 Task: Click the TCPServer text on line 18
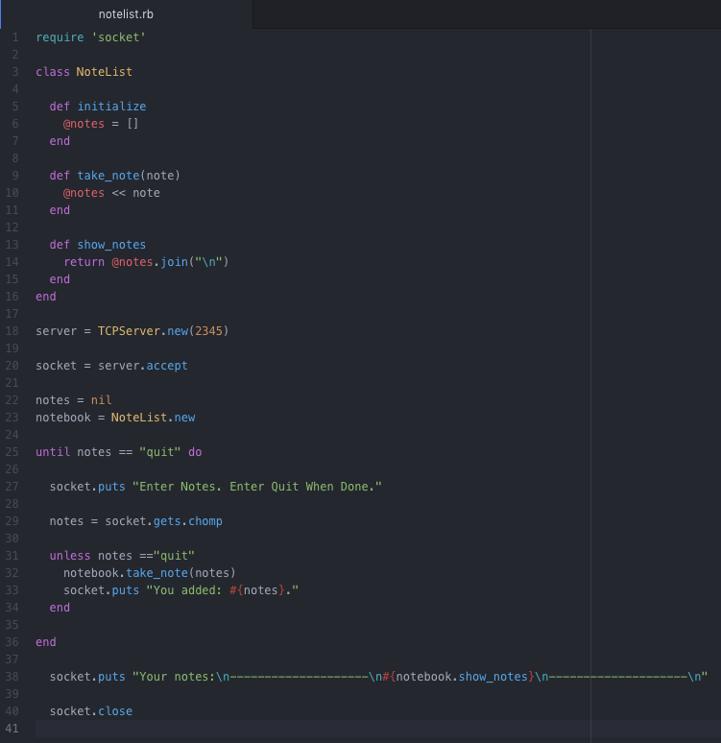pyautogui.click(x=129, y=331)
